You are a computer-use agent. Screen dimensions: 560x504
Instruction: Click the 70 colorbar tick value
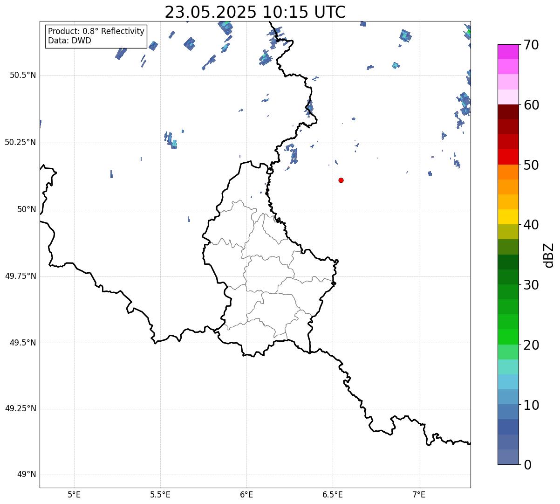click(x=532, y=45)
